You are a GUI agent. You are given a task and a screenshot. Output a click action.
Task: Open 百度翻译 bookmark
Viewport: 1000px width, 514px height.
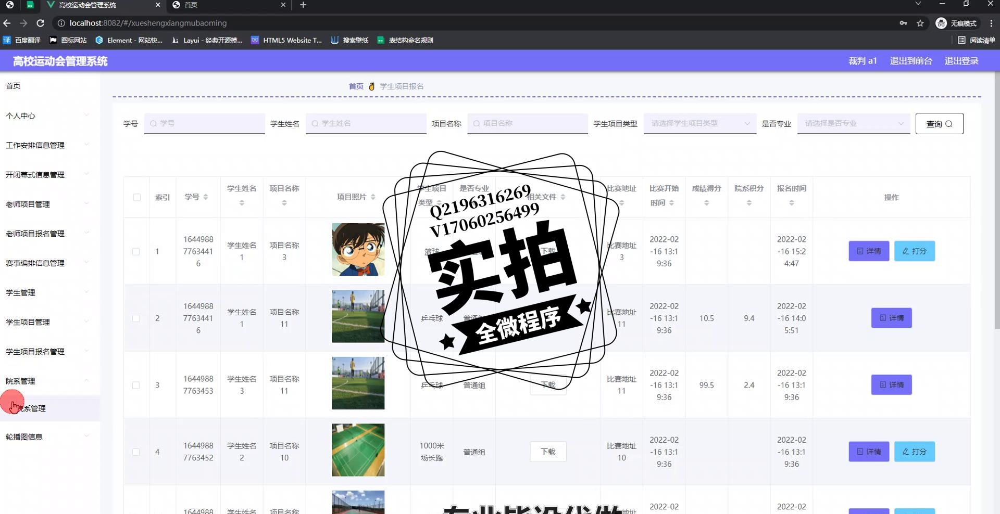(22, 40)
